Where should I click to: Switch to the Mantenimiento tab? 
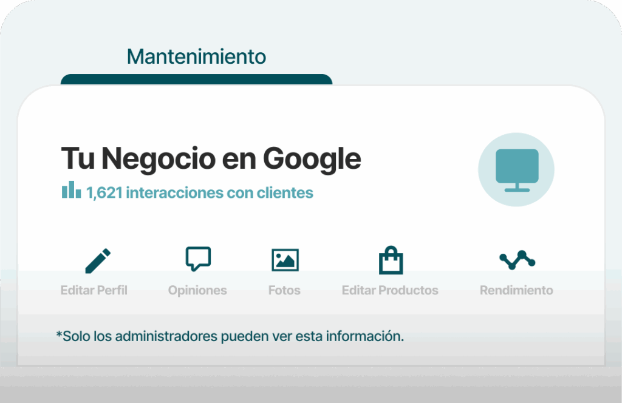(196, 57)
